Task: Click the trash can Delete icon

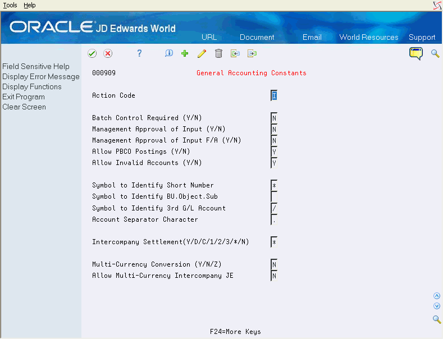Action: (218, 53)
